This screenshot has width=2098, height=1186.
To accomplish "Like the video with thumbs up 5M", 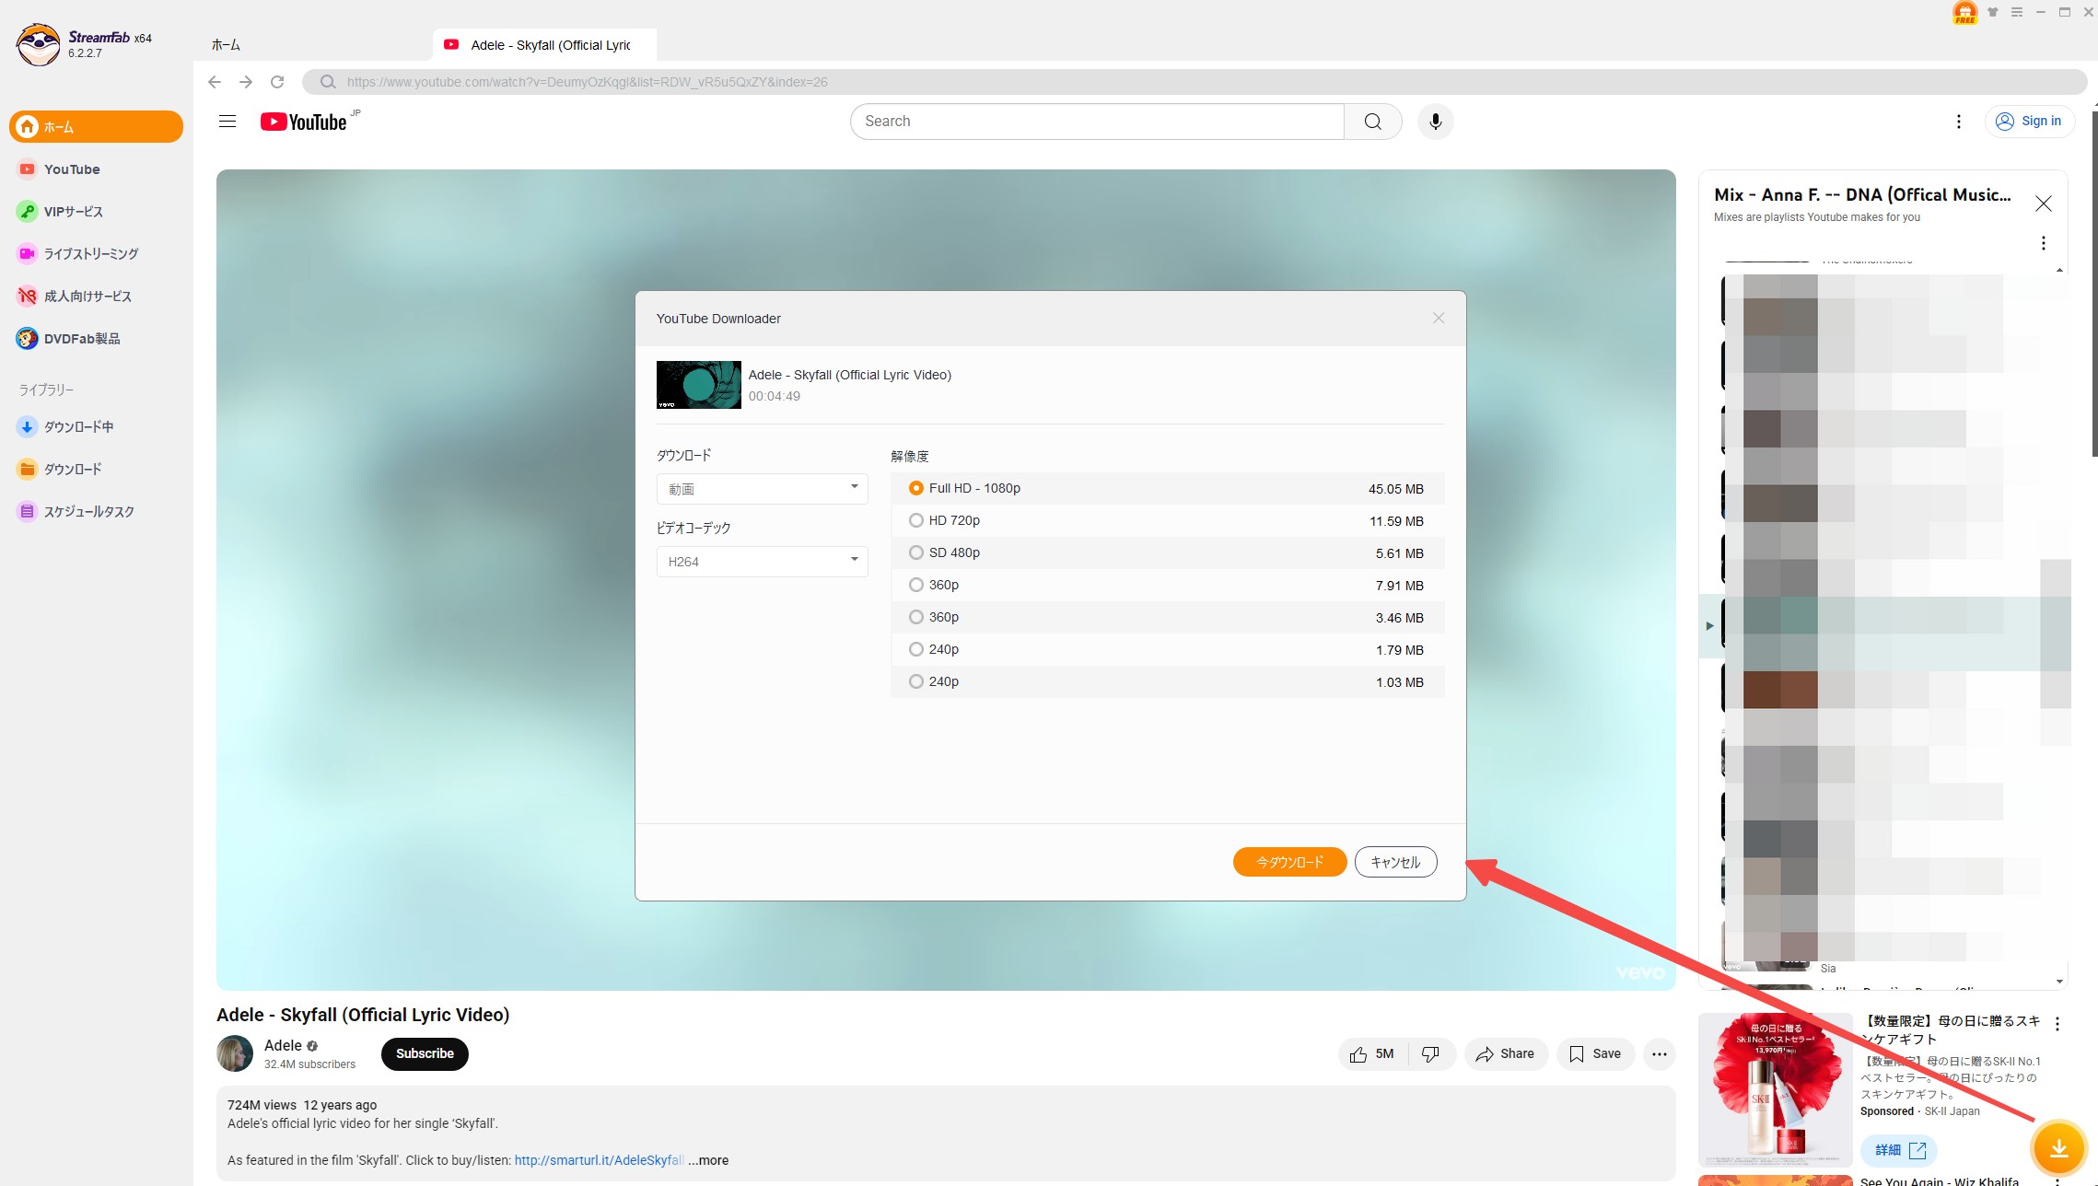I will coord(1372,1054).
